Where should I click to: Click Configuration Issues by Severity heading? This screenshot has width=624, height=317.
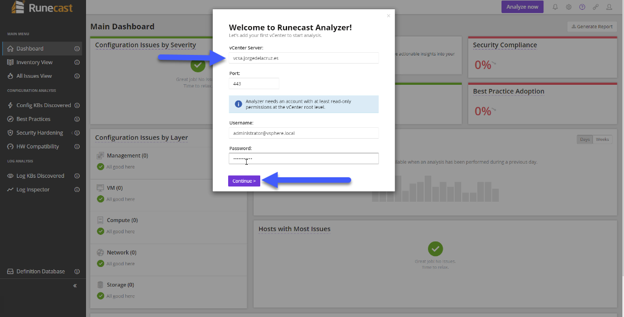(145, 45)
